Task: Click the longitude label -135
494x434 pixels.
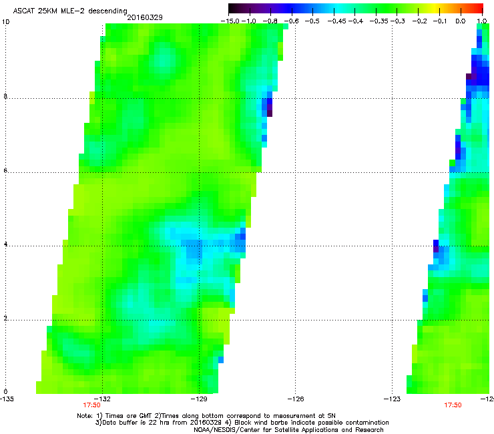Action: [7, 399]
